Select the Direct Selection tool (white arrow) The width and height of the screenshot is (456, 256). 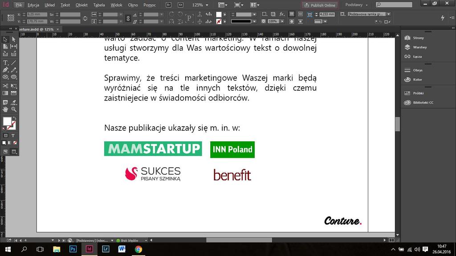(14, 39)
